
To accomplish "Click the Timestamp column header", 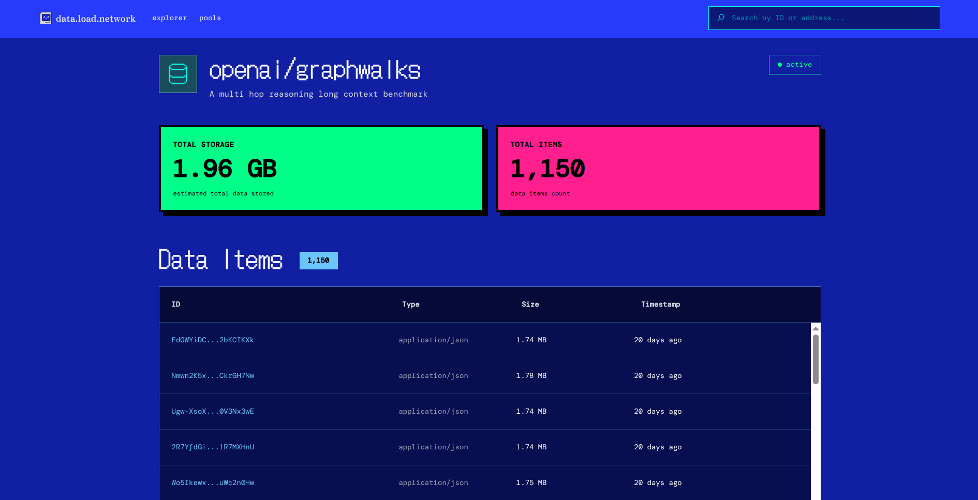I will 660,305.
